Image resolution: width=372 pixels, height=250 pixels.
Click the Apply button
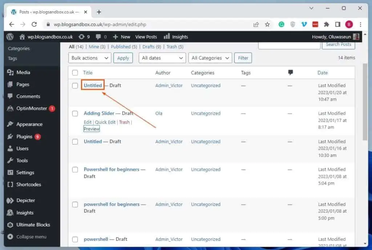pos(123,58)
